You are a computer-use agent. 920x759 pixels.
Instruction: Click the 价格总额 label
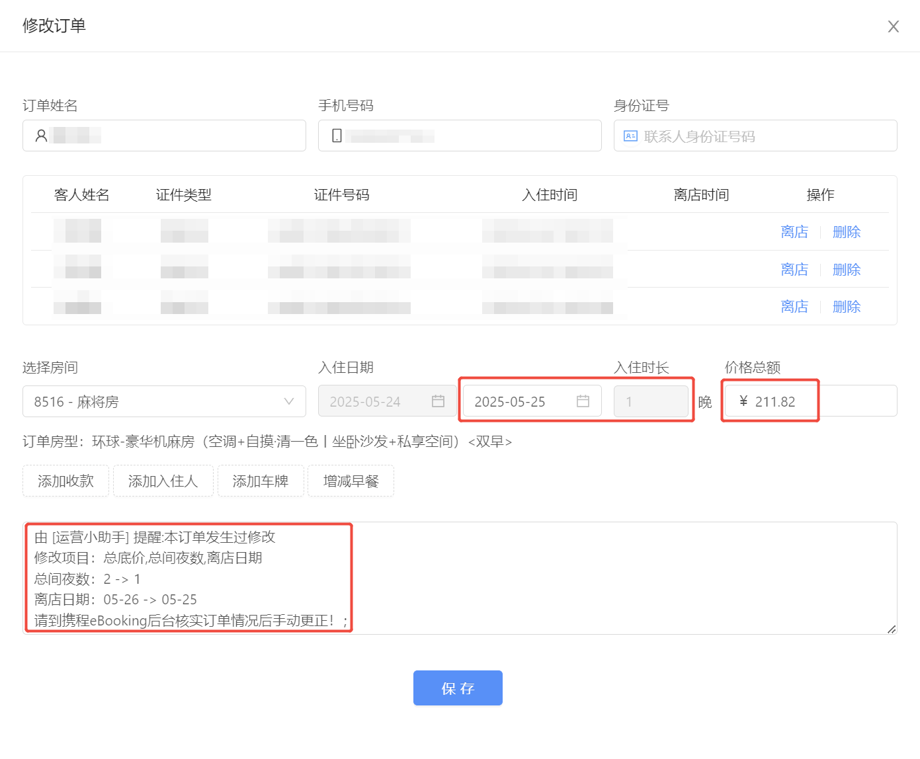click(x=753, y=368)
